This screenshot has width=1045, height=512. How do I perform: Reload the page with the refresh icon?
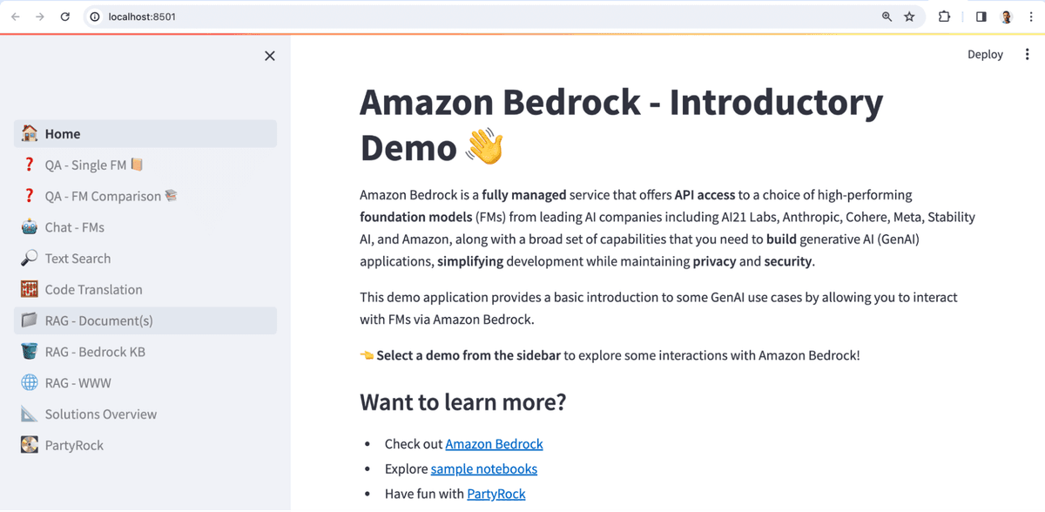pos(64,16)
